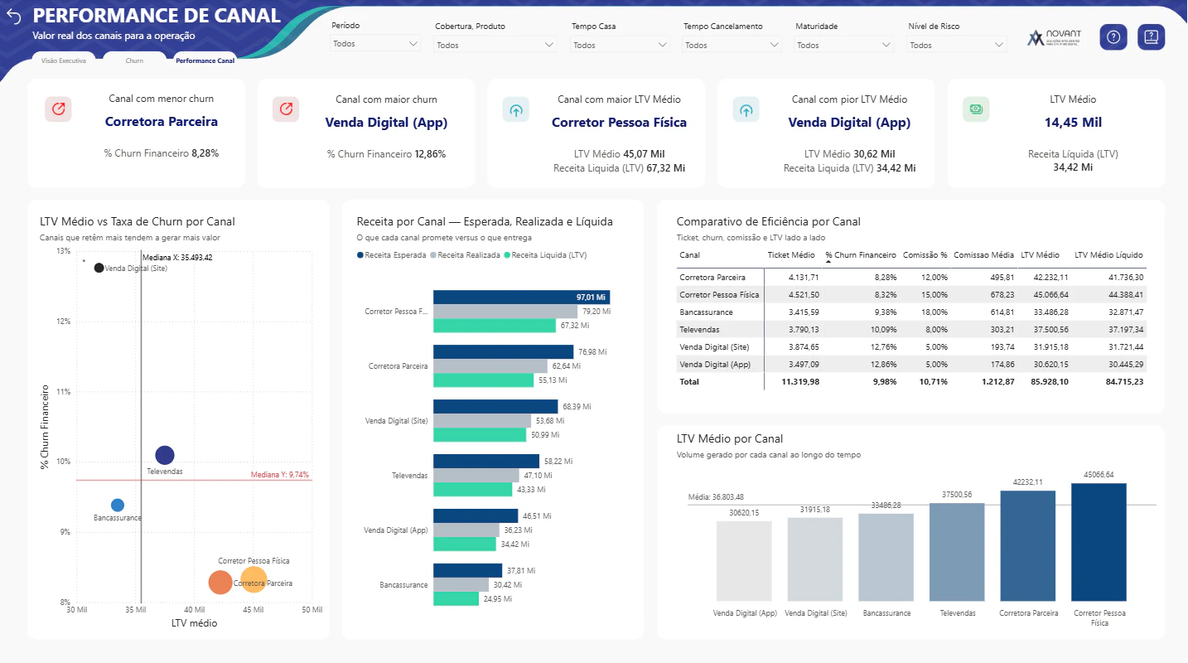Viewport: 1188px width, 663px height.
Task: Click the 'Mediana X: 35.493,42' reference line label
Action: coord(177,258)
